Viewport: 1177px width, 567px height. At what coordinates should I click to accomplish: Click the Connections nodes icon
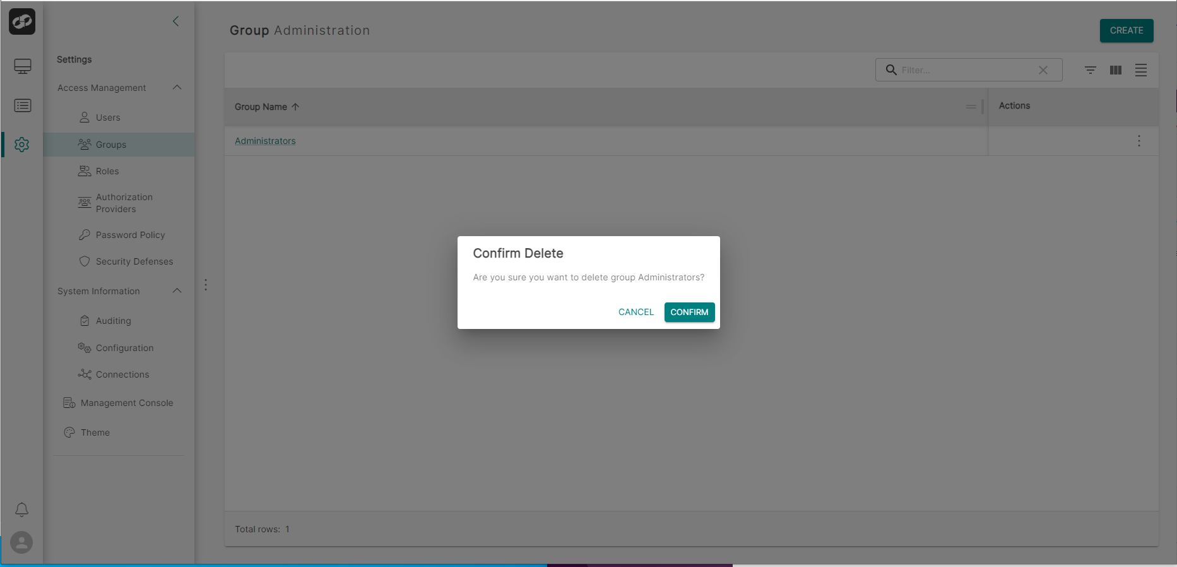[x=85, y=374]
